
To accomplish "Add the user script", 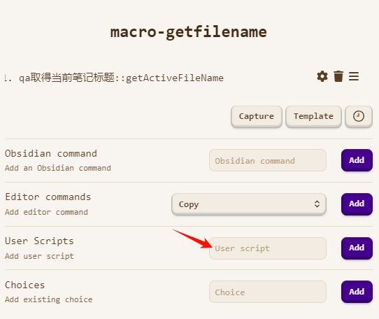I will [x=357, y=248].
